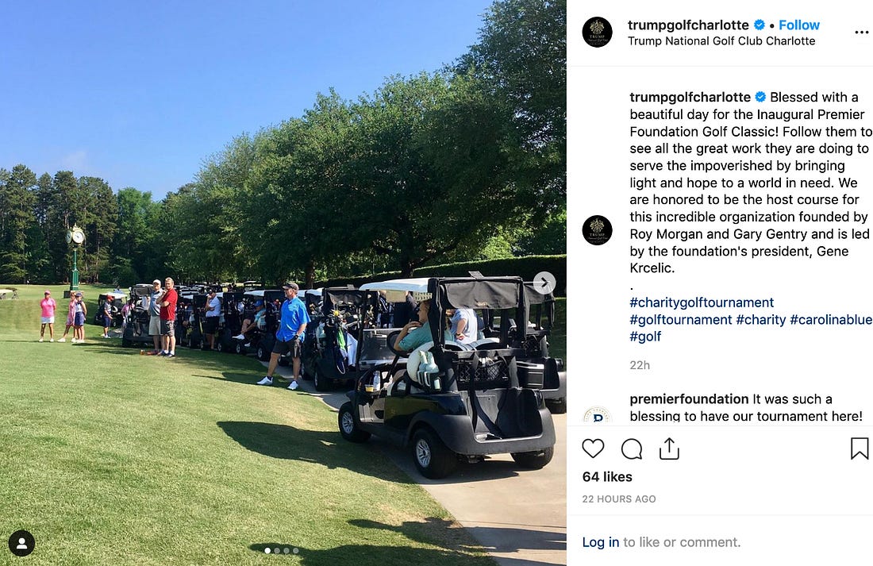This screenshot has width=873, height=566.
Task: Like the post with the heart icon
Action: [593, 449]
